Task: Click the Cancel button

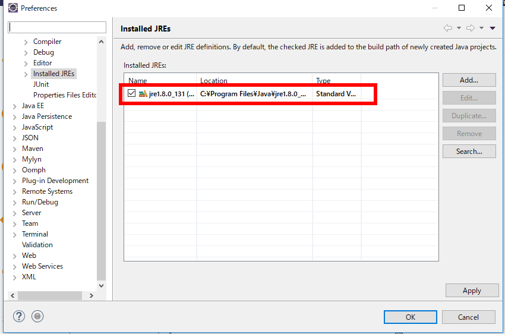Action: 468,317
